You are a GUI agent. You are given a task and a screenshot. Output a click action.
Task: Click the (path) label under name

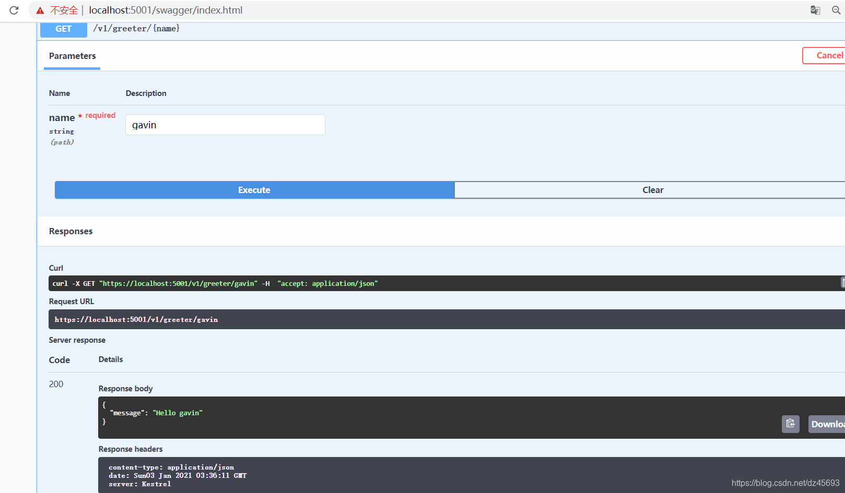click(62, 142)
